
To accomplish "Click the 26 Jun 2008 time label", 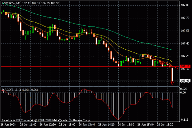I will (x=8, y=125).
